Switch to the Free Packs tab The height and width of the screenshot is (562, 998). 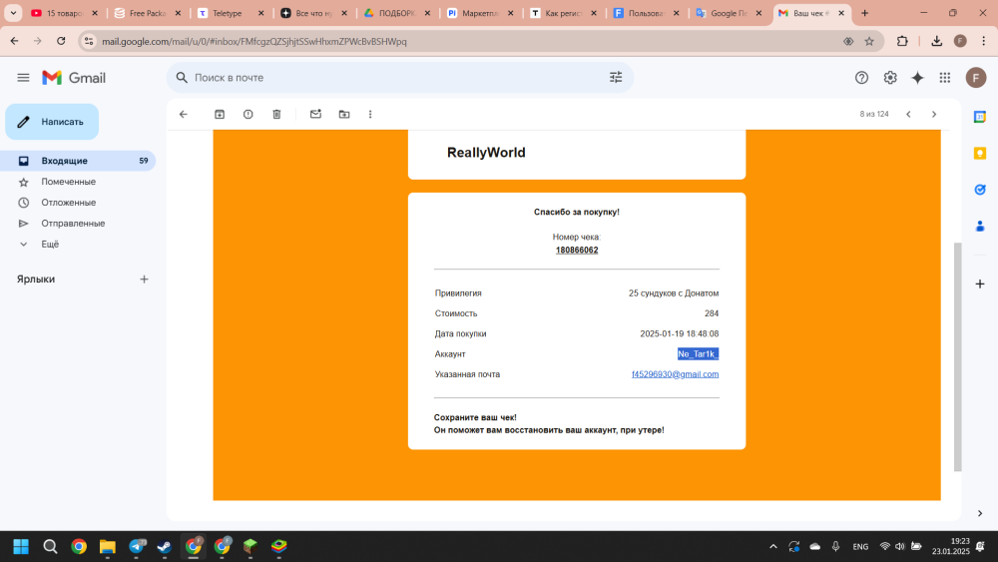[148, 13]
